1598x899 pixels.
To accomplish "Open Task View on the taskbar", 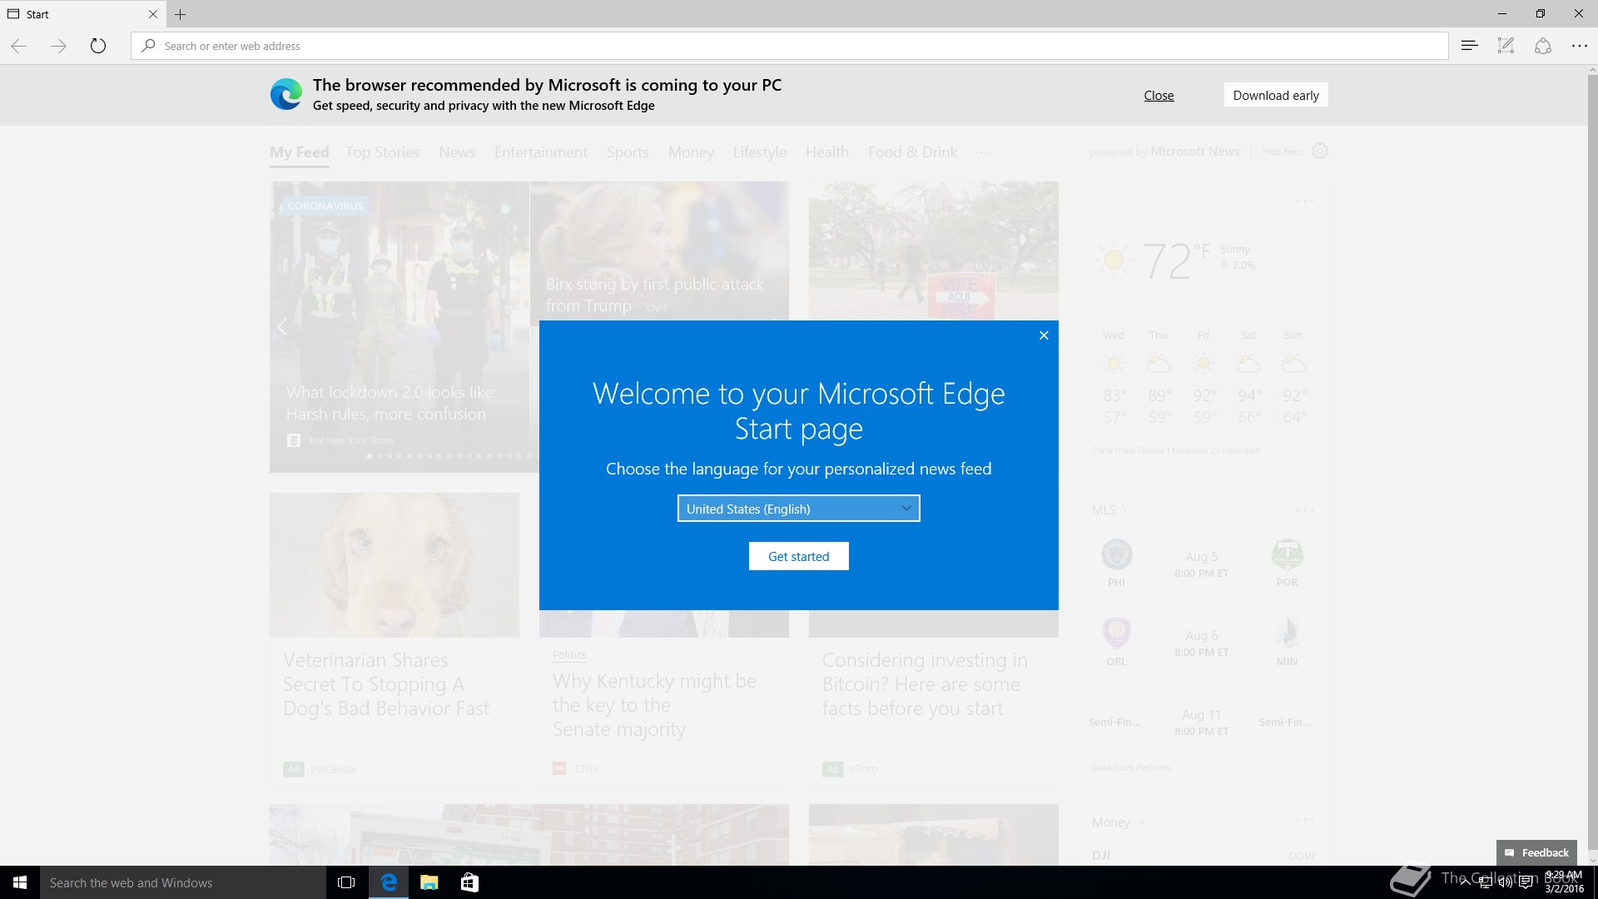I will coord(346,882).
